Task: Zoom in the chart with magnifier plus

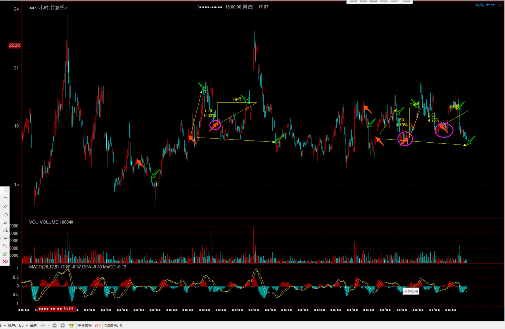Action: pos(477,4)
